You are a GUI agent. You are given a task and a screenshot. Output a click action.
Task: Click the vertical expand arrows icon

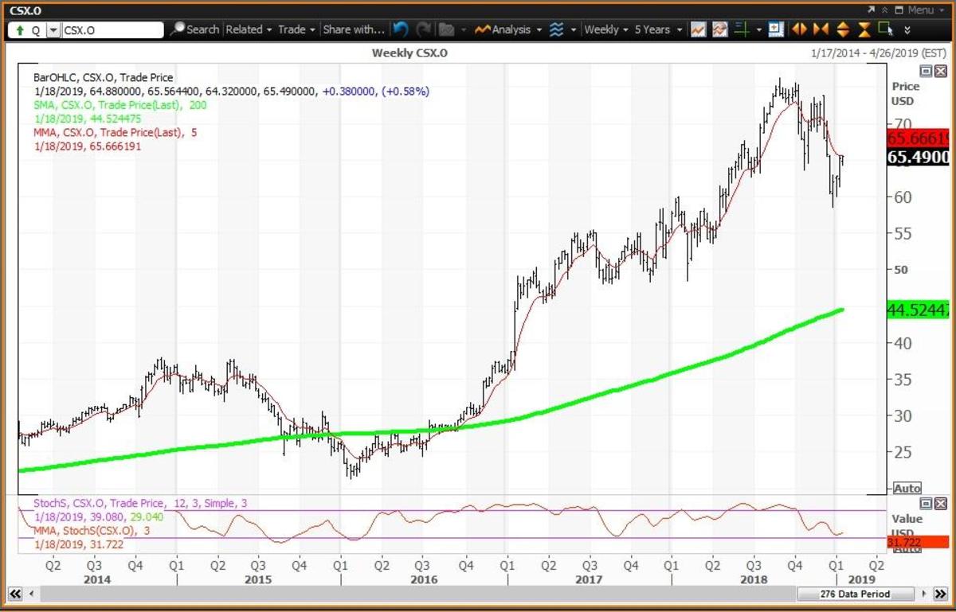pos(842,29)
